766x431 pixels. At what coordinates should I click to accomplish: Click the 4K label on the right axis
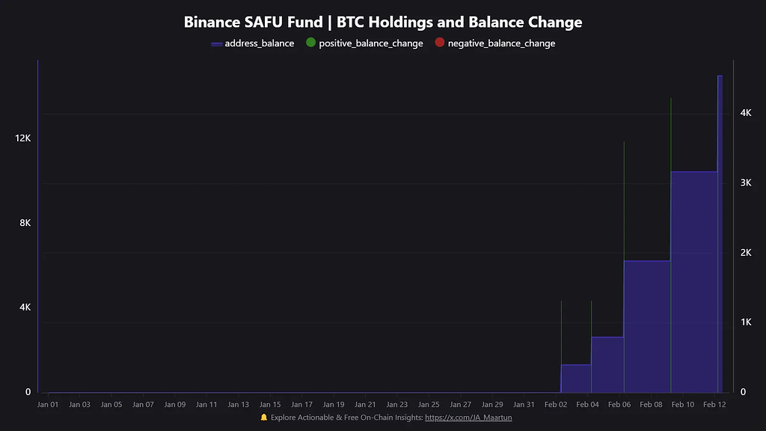click(x=746, y=113)
